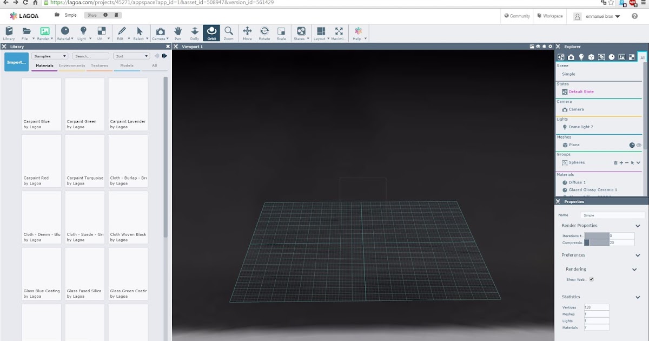Click the Import button
The height and width of the screenshot is (341, 649).
pos(16,62)
